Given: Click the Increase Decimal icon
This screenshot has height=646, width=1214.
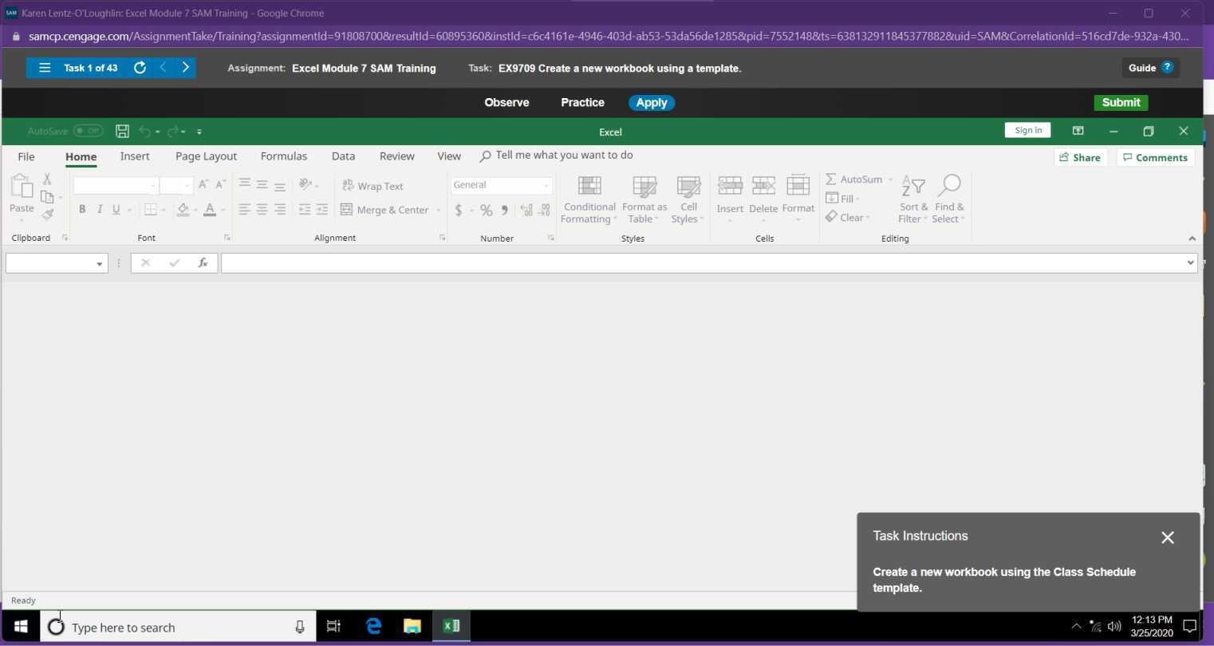Looking at the screenshot, I should click(x=526, y=210).
